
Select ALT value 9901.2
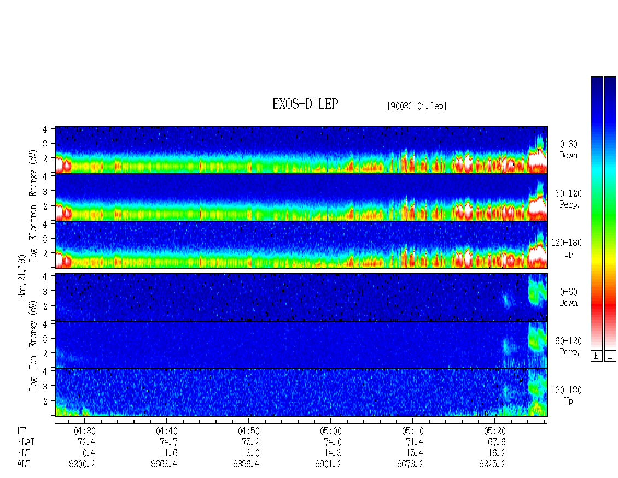[328, 464]
